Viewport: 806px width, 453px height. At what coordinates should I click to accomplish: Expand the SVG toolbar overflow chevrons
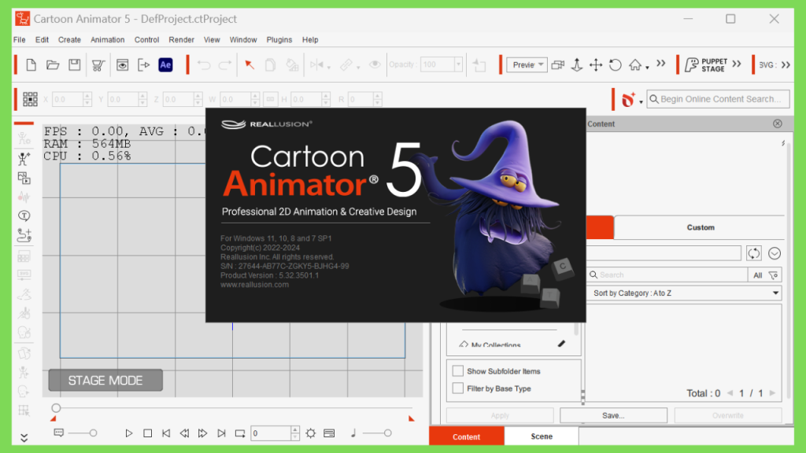(x=786, y=64)
